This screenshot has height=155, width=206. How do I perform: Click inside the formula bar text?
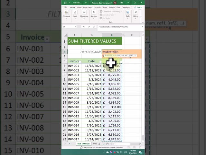coord(113,27)
